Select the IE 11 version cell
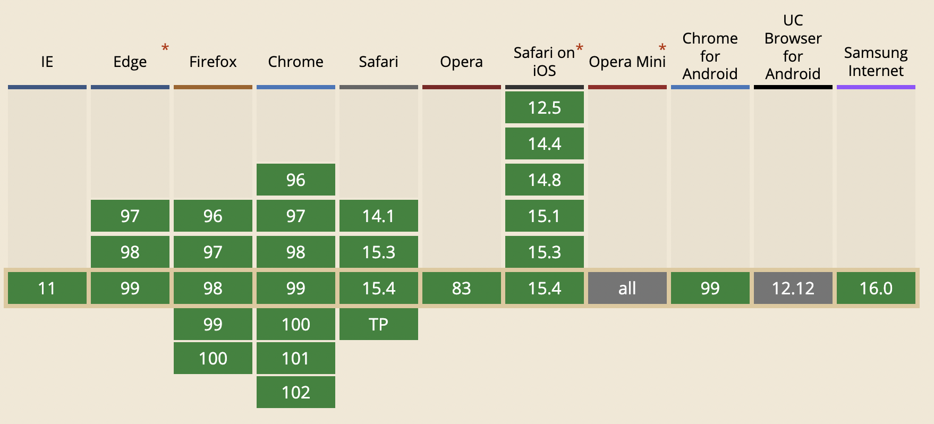934x424 pixels. [x=47, y=288]
